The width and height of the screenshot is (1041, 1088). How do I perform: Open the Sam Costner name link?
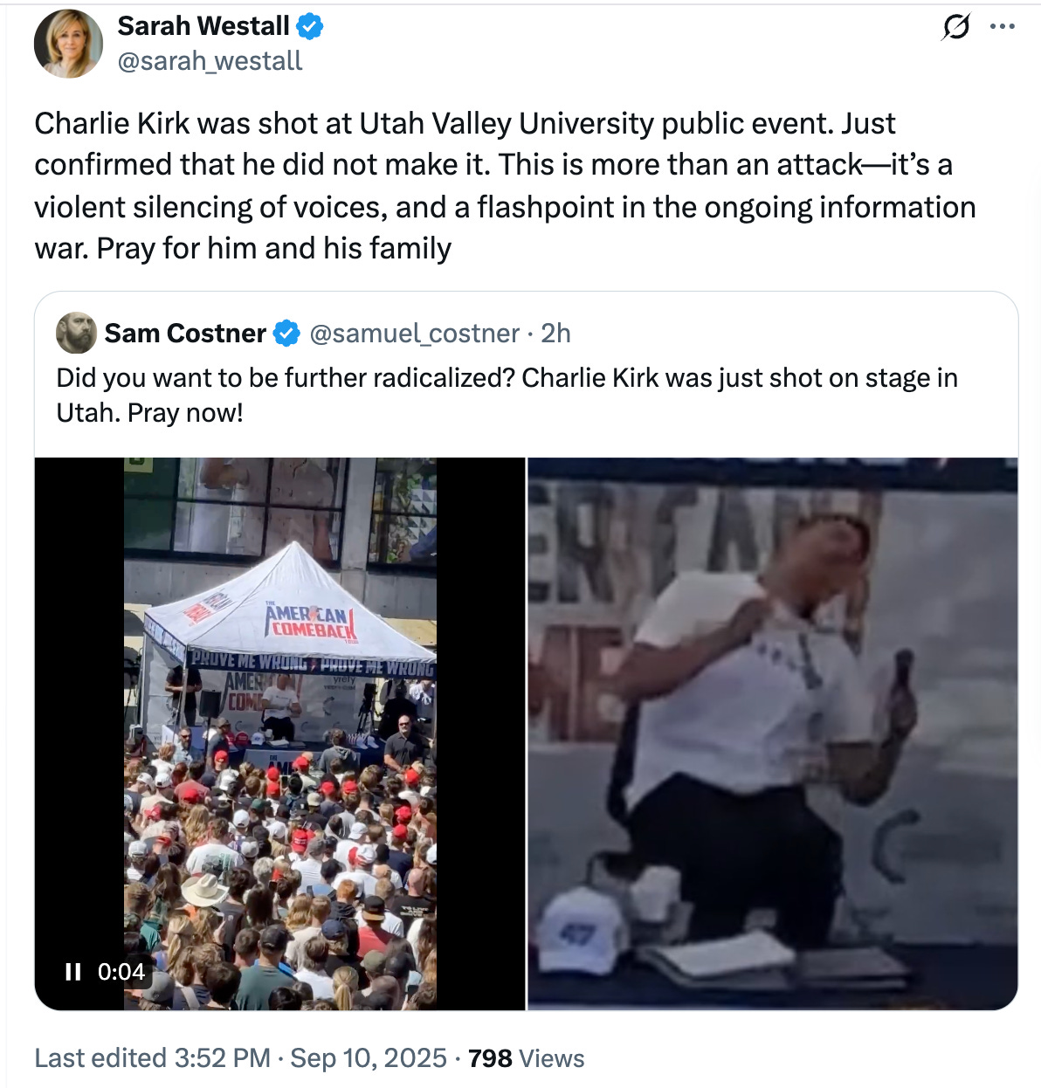point(185,334)
